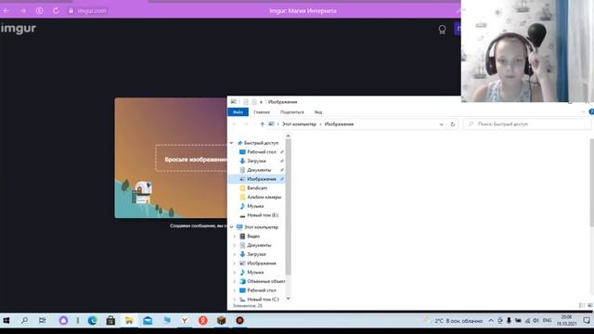Switch to File Explorer taskbar icon
The height and width of the screenshot is (334, 594).
pyautogui.click(x=129, y=321)
